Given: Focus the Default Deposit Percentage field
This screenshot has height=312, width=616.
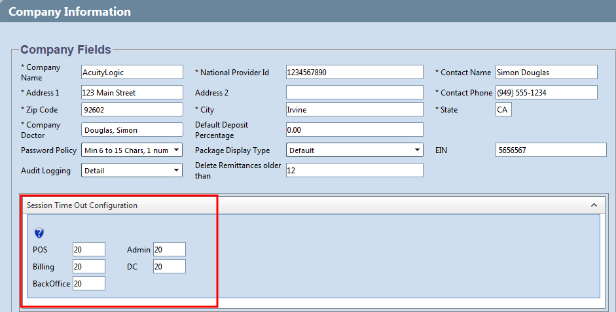Looking at the screenshot, I should tap(354, 130).
